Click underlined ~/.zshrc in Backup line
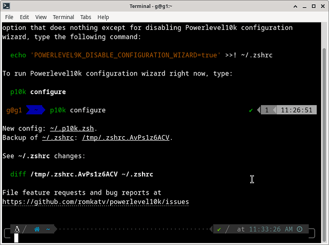The width and height of the screenshot is (329, 245). point(58,138)
